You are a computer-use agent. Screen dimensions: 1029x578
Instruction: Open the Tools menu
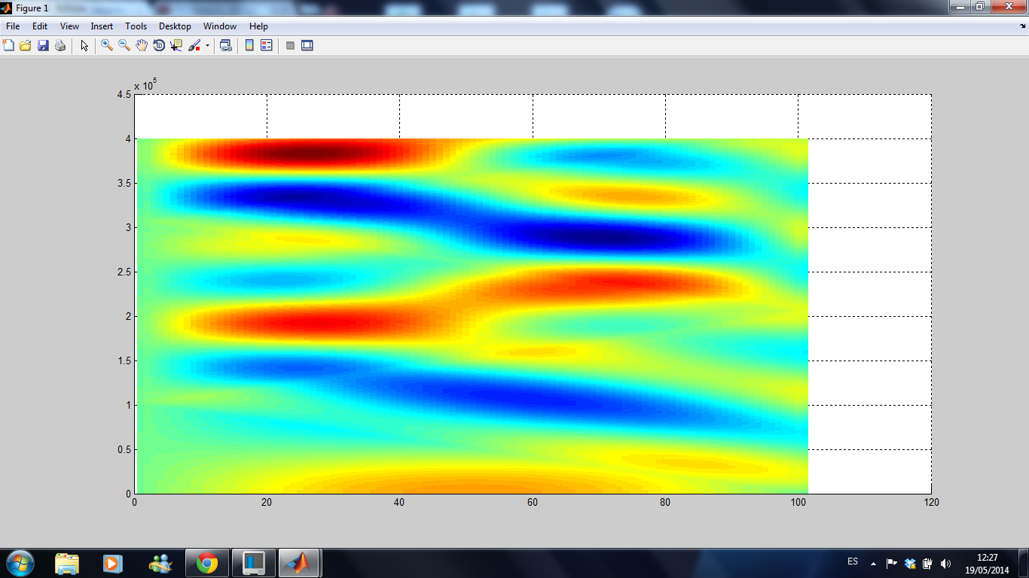click(136, 26)
